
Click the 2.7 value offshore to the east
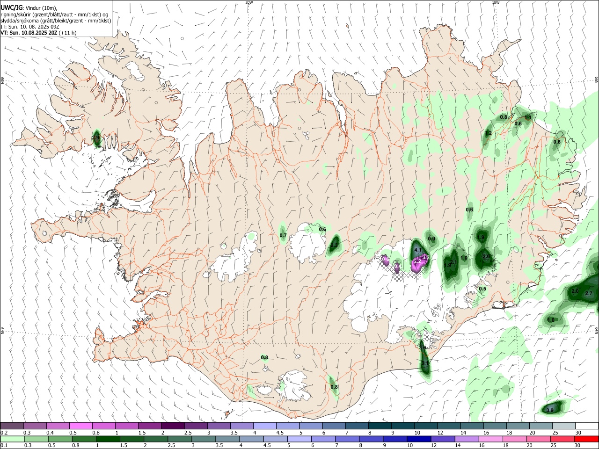pyautogui.click(x=589, y=293)
